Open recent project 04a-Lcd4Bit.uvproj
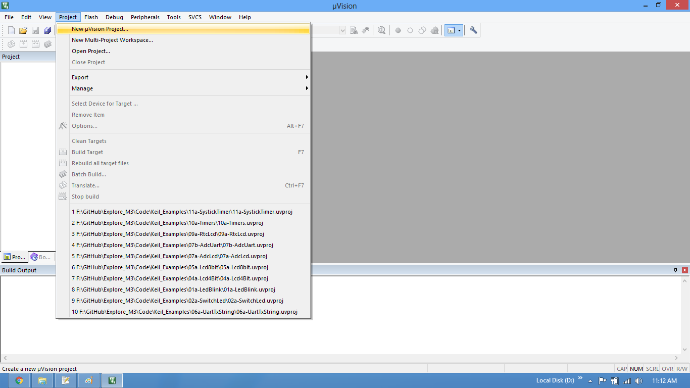The height and width of the screenshot is (388, 690). click(183, 278)
